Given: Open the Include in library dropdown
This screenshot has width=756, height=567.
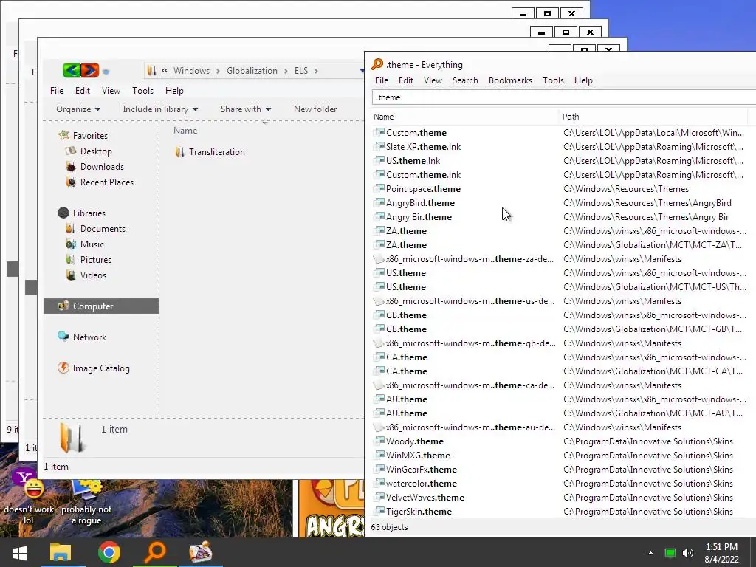Looking at the screenshot, I should coord(160,109).
